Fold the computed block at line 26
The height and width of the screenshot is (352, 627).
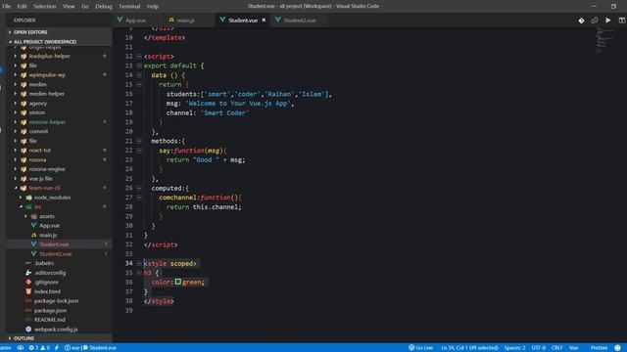click(x=139, y=188)
